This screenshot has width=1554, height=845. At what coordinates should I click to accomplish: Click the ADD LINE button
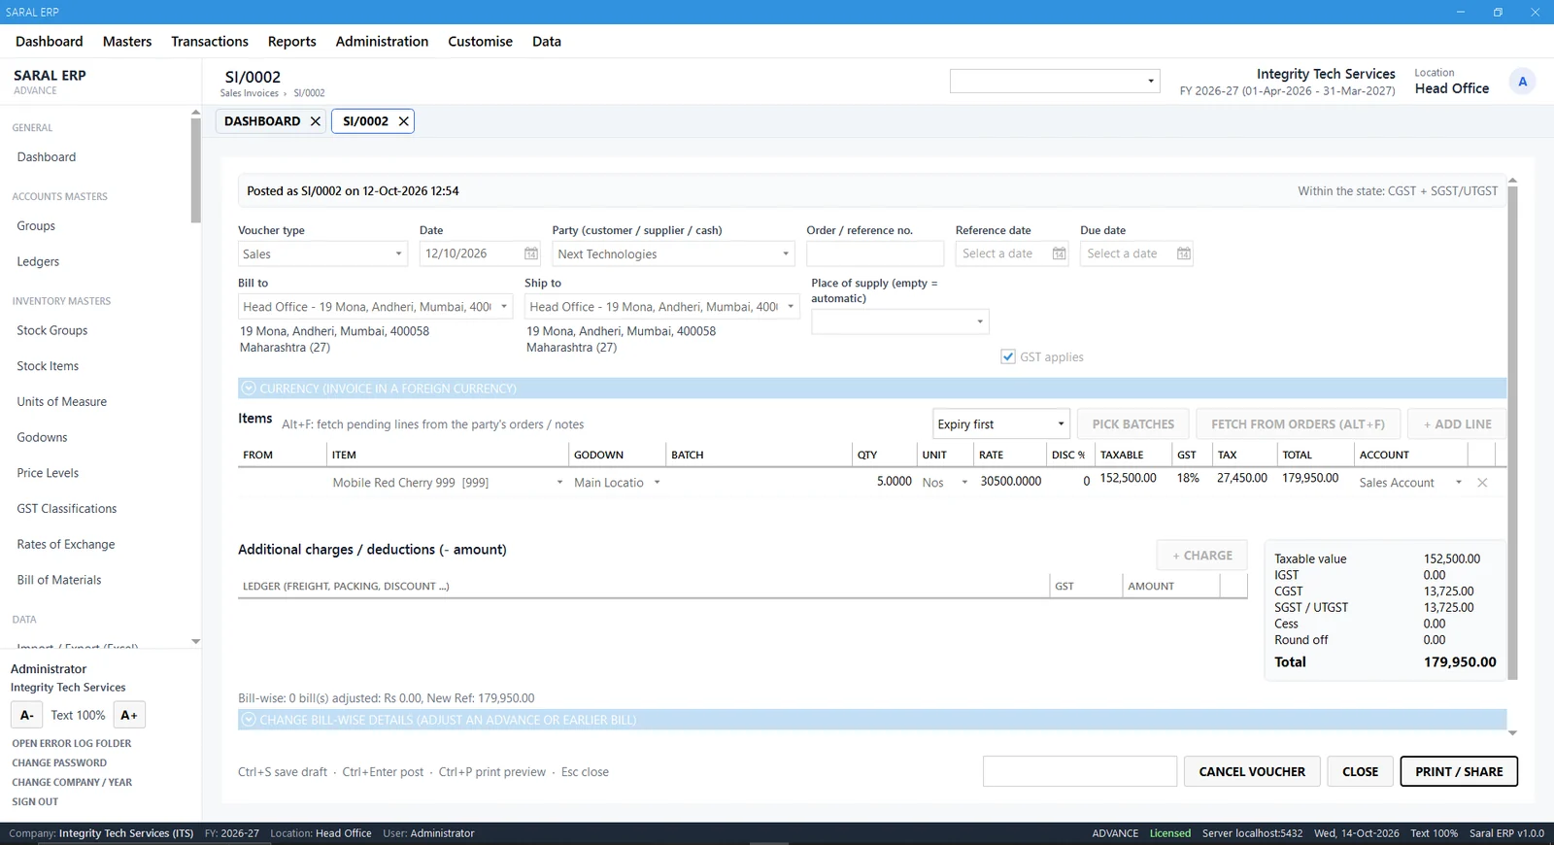coord(1457,424)
